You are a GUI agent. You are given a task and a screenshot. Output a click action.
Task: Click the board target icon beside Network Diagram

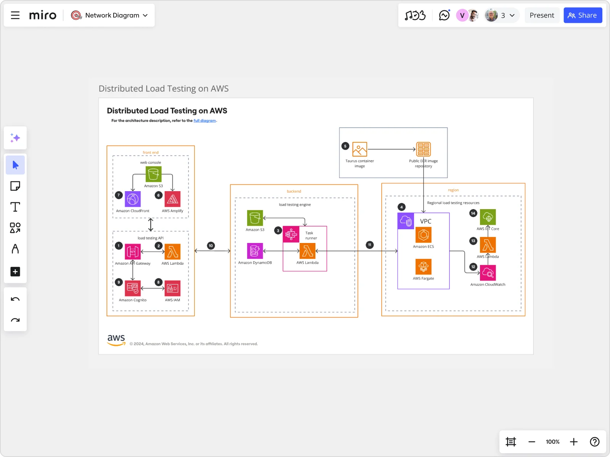pos(76,15)
